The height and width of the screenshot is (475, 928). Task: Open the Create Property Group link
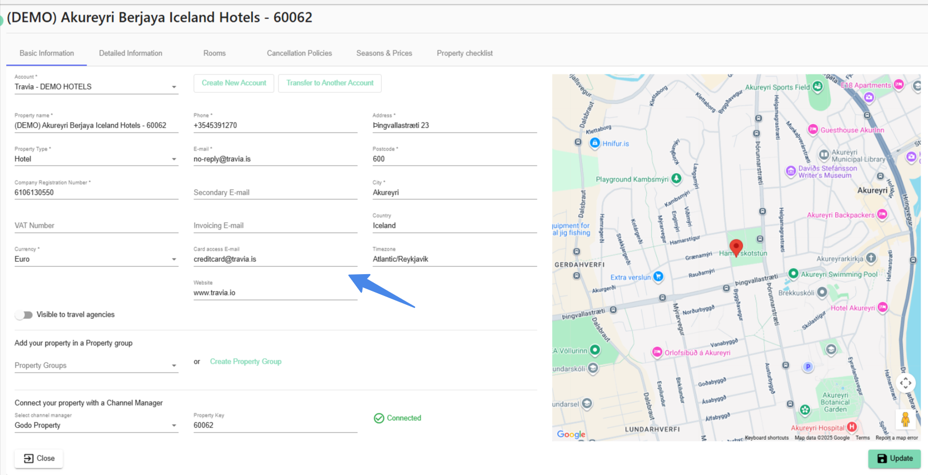click(246, 361)
